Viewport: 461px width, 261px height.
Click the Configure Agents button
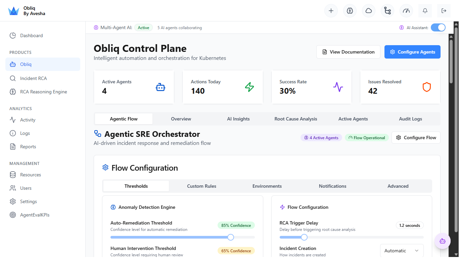[x=412, y=52]
